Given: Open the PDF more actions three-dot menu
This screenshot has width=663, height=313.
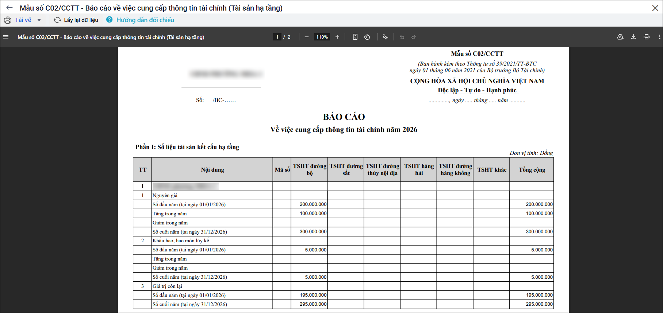Looking at the screenshot, I should (659, 37).
